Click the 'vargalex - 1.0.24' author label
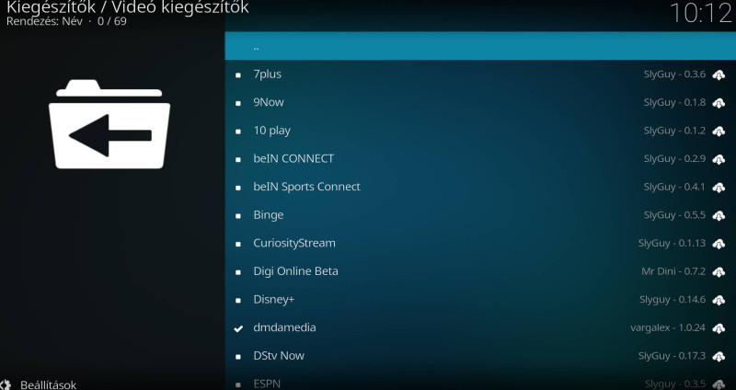Screen dimensions: 736x390 pos(668,327)
